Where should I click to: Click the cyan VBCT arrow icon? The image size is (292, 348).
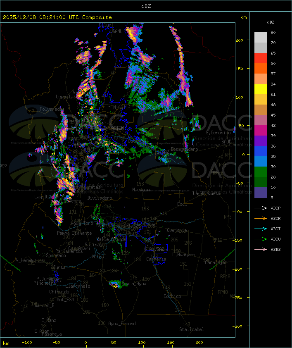(261, 229)
